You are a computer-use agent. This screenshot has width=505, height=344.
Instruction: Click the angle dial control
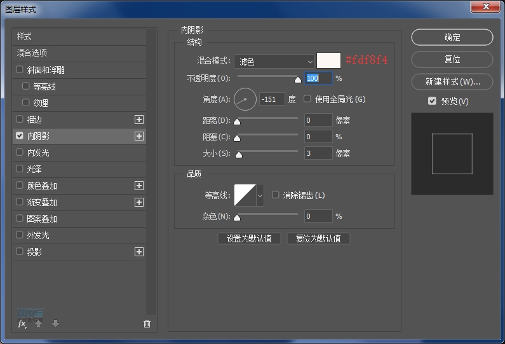(245, 99)
